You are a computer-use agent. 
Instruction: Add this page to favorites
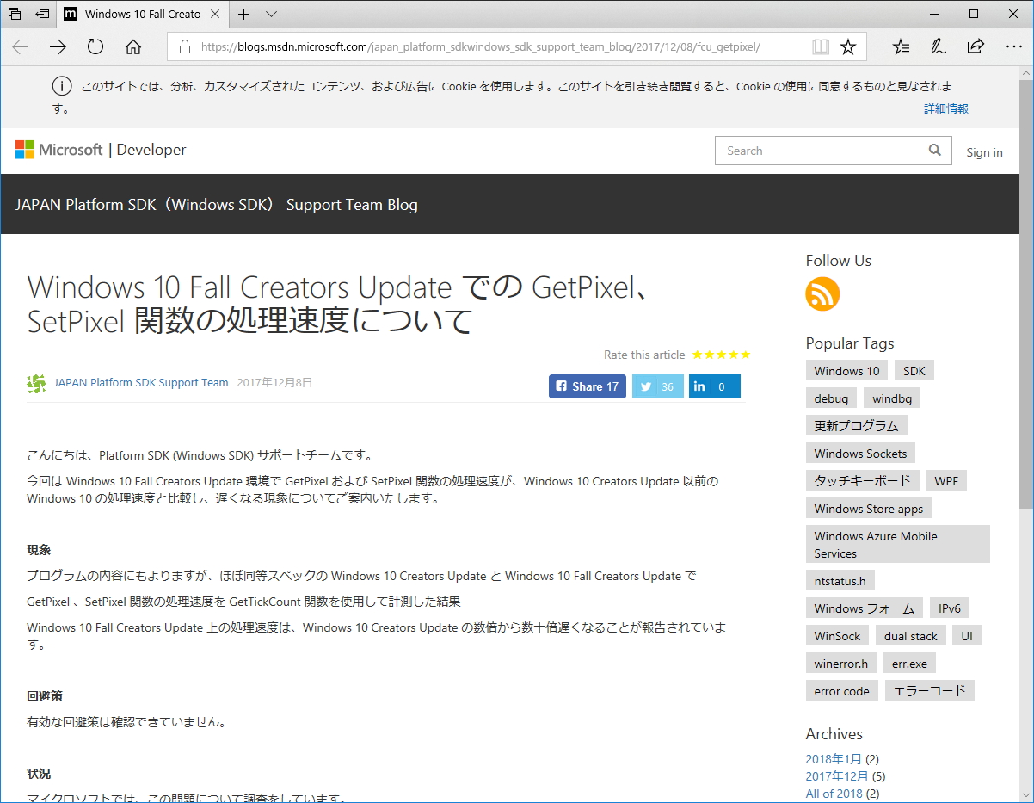tap(848, 46)
